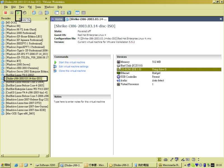This screenshot has width=224, height=168.
Task: Open the Windows menu
Action: tap(49, 7)
